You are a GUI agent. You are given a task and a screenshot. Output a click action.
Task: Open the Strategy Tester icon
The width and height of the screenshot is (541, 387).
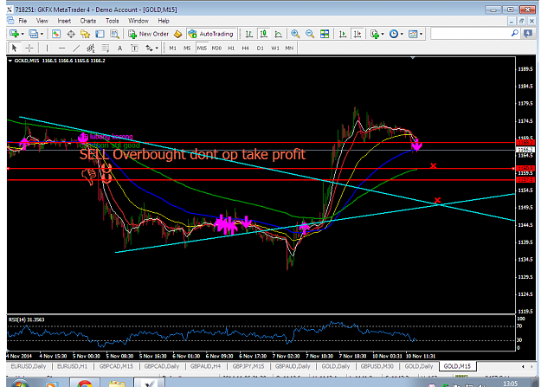pyautogui.click(x=114, y=34)
